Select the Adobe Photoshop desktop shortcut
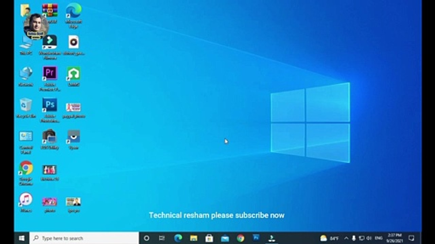 (x=50, y=110)
